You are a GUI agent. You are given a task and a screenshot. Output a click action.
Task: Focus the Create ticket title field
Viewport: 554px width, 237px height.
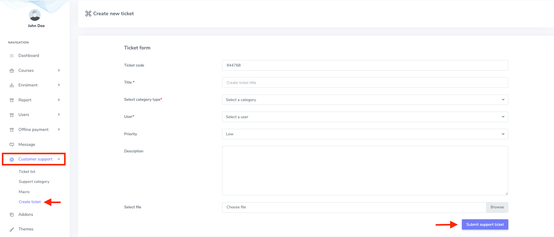pyautogui.click(x=365, y=83)
